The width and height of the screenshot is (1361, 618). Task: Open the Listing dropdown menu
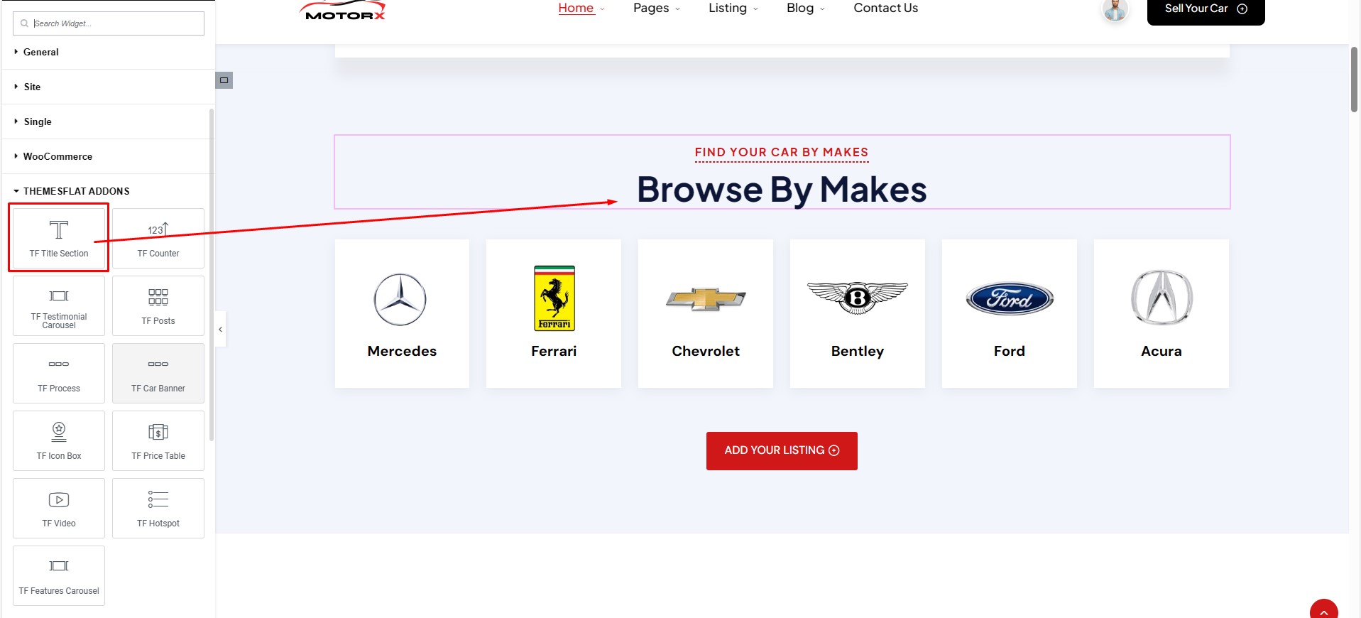pyautogui.click(x=733, y=8)
